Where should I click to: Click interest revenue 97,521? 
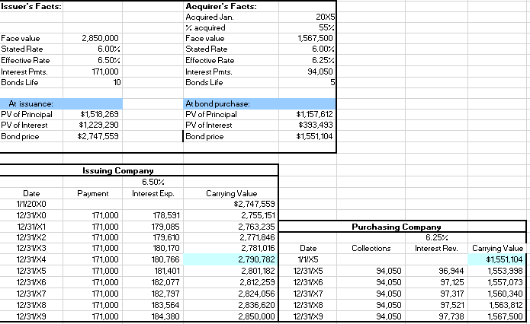click(x=452, y=305)
